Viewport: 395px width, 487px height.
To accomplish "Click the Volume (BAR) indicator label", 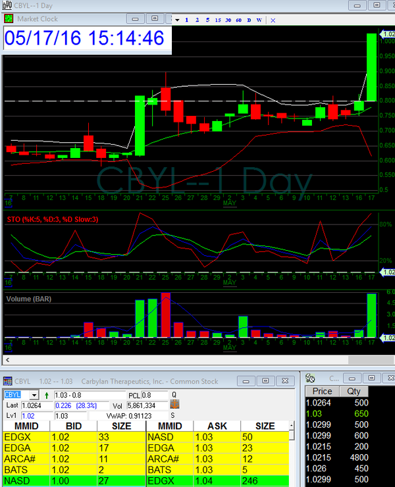I will click(28, 299).
